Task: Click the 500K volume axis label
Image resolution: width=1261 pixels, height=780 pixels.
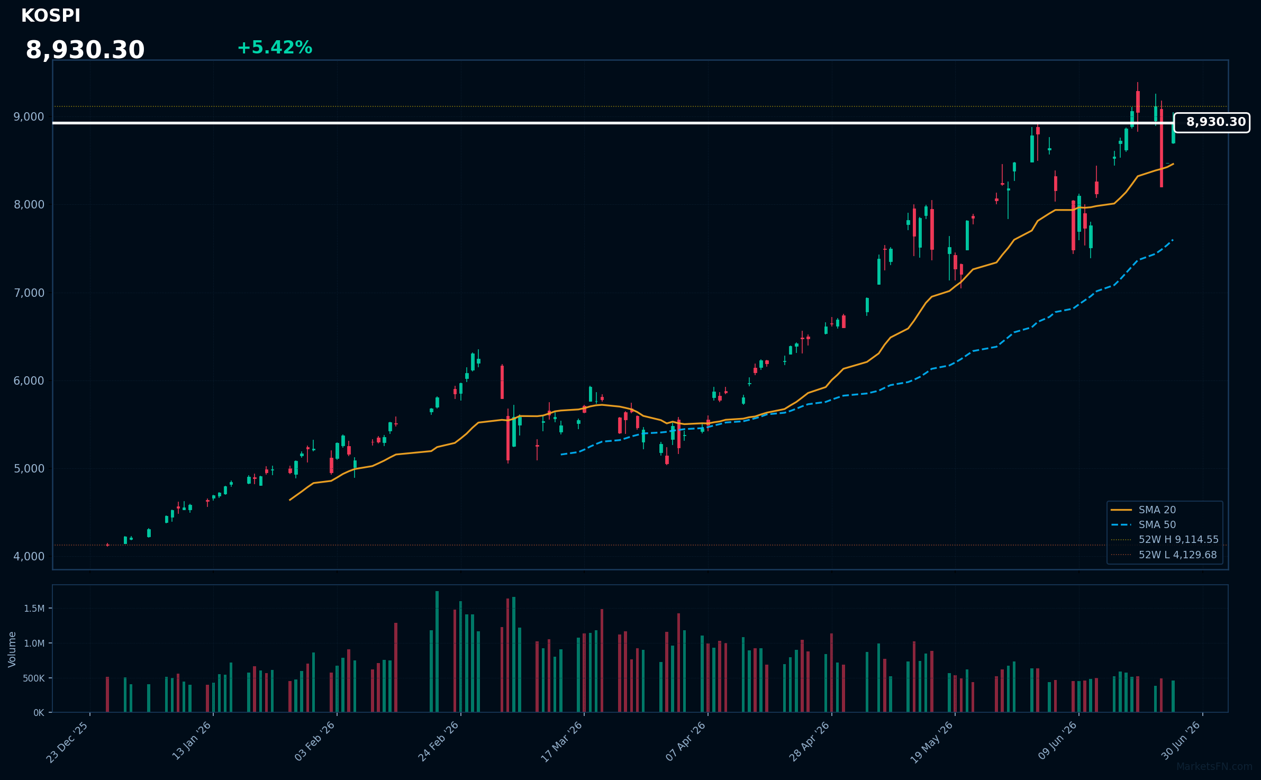Action: 34,678
